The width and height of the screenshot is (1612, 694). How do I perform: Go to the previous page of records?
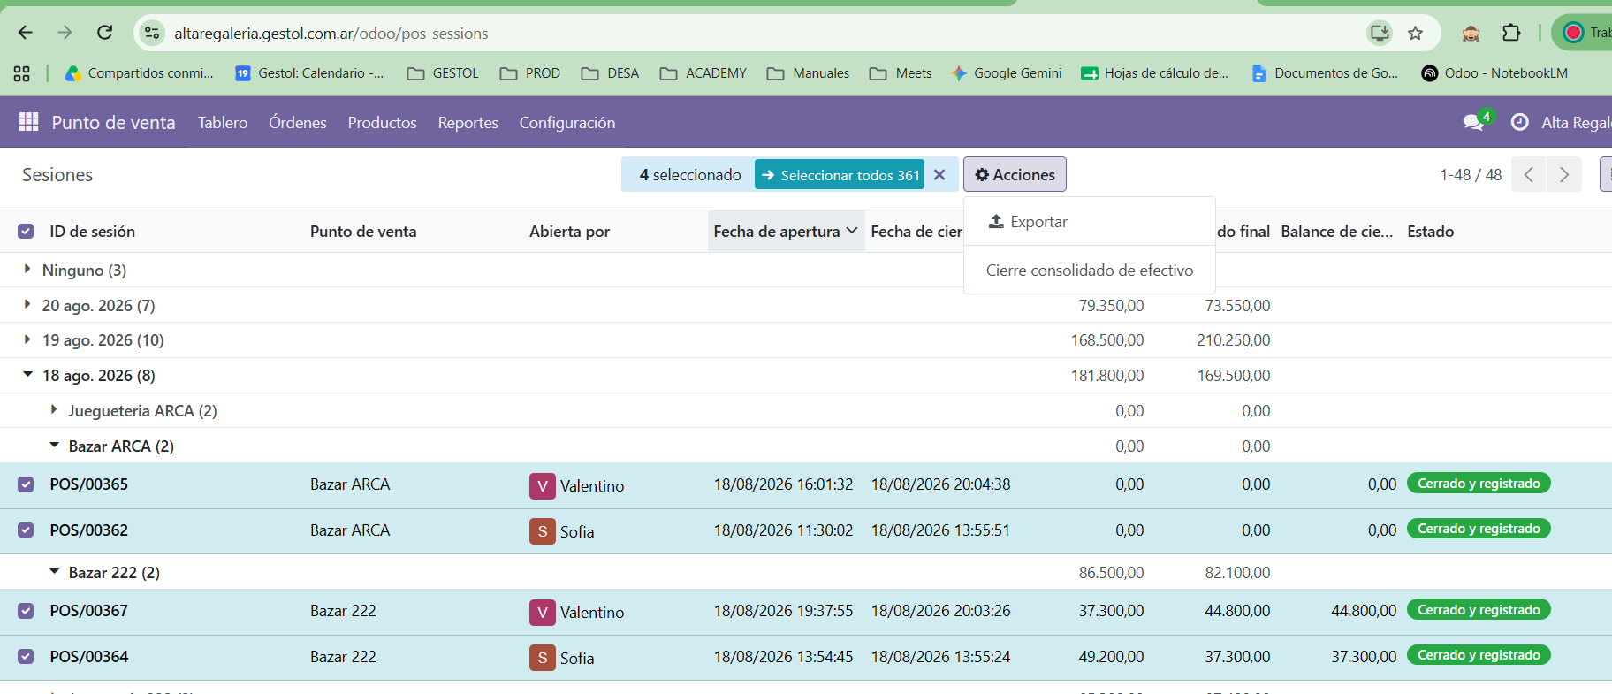click(x=1529, y=174)
